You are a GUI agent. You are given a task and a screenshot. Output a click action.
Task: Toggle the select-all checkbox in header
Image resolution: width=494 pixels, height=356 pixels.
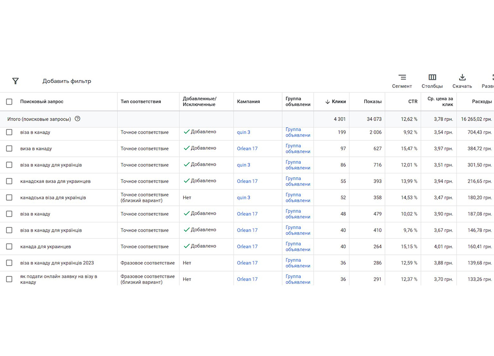coord(9,102)
